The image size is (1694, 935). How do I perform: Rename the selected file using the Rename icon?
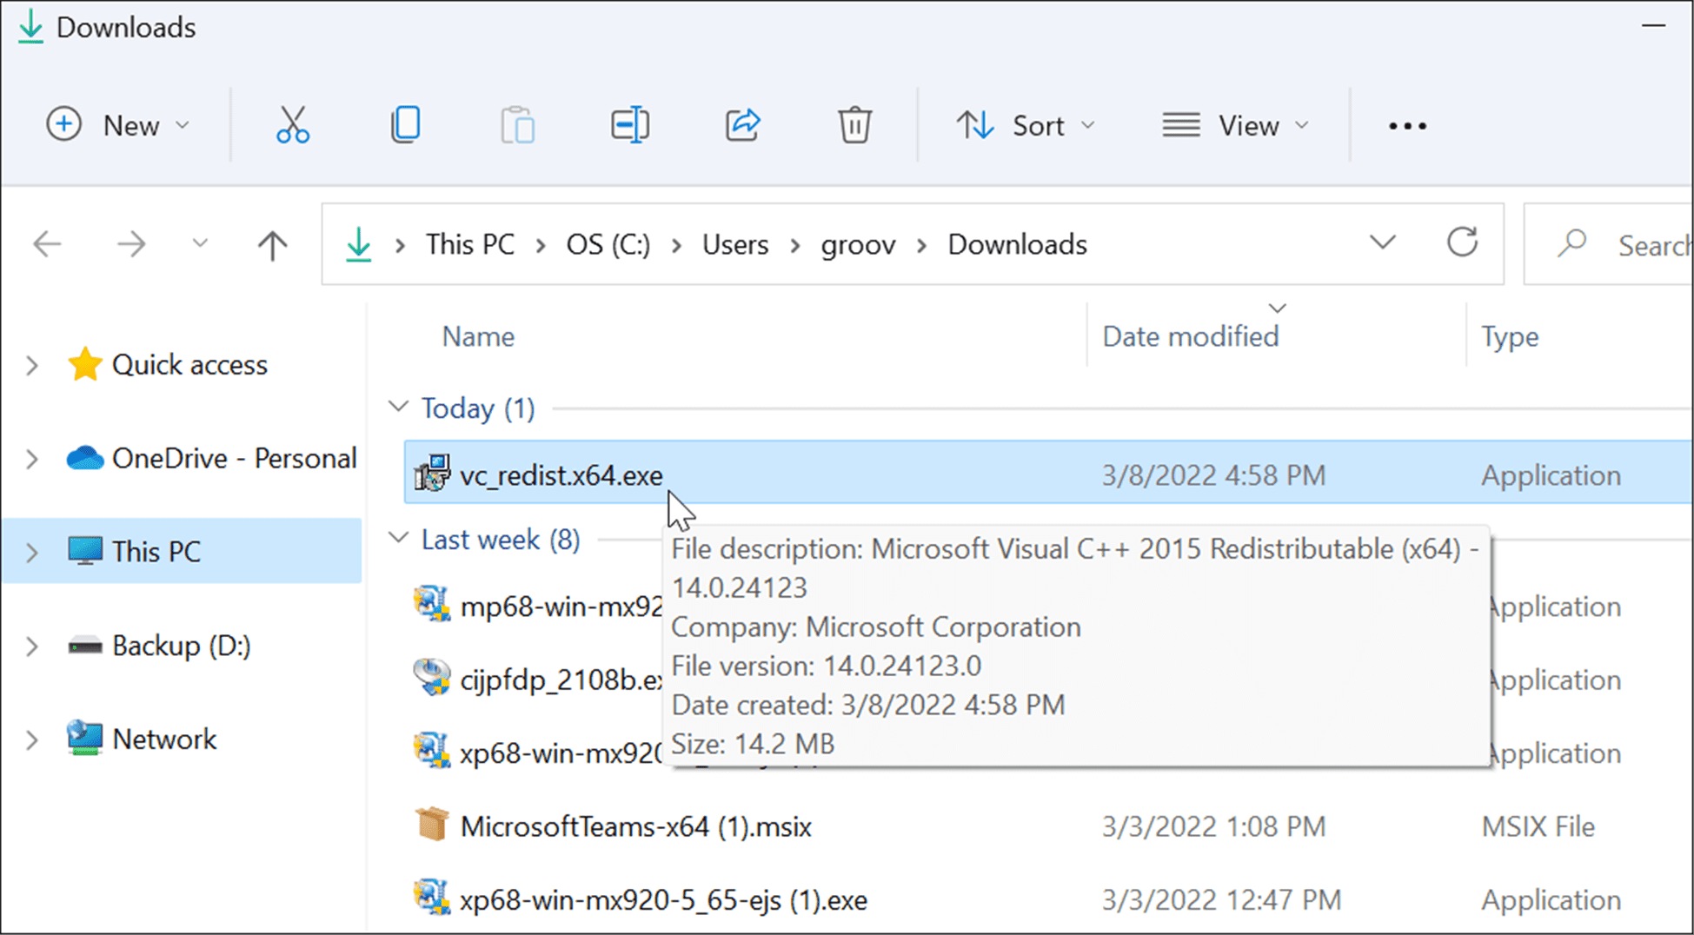tap(629, 124)
